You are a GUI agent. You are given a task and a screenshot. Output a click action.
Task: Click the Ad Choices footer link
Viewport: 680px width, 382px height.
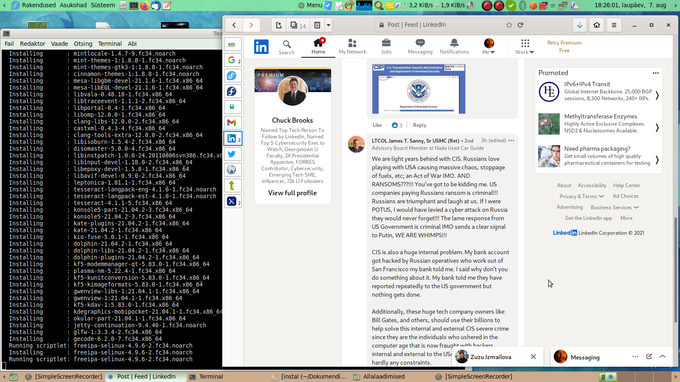(626, 196)
